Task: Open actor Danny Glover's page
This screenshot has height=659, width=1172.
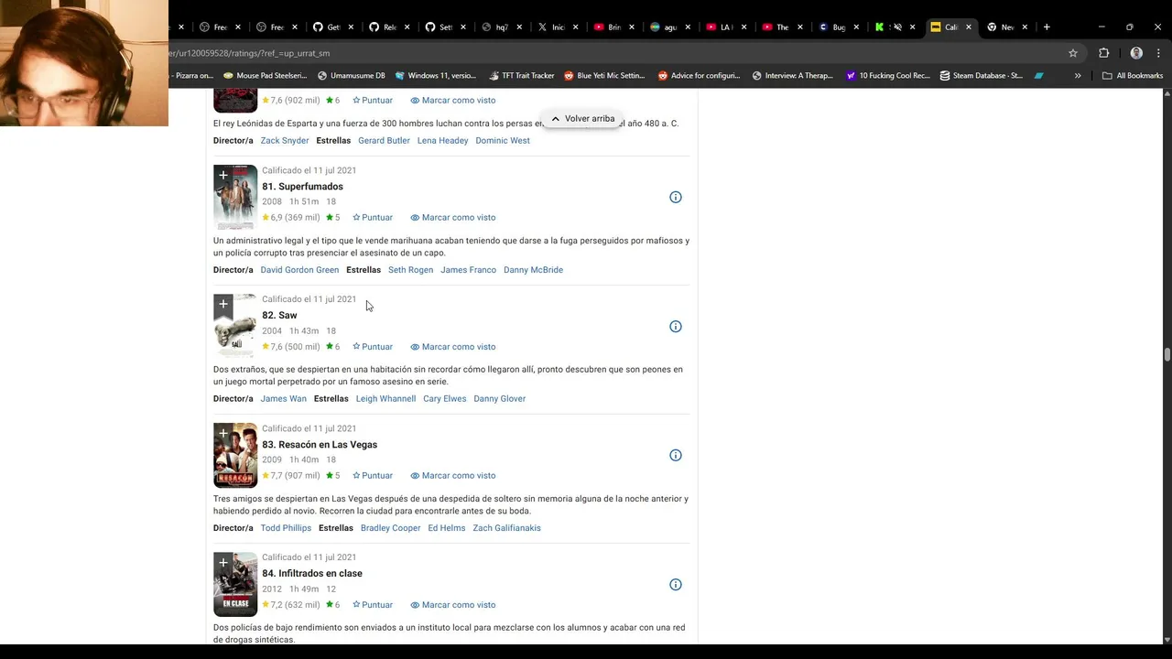Action: [x=499, y=399]
